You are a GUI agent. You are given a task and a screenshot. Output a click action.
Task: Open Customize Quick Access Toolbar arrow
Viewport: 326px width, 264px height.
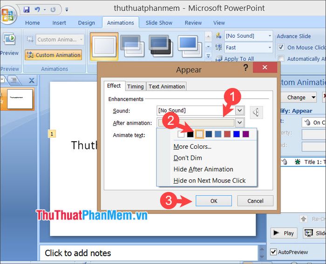[67, 10]
